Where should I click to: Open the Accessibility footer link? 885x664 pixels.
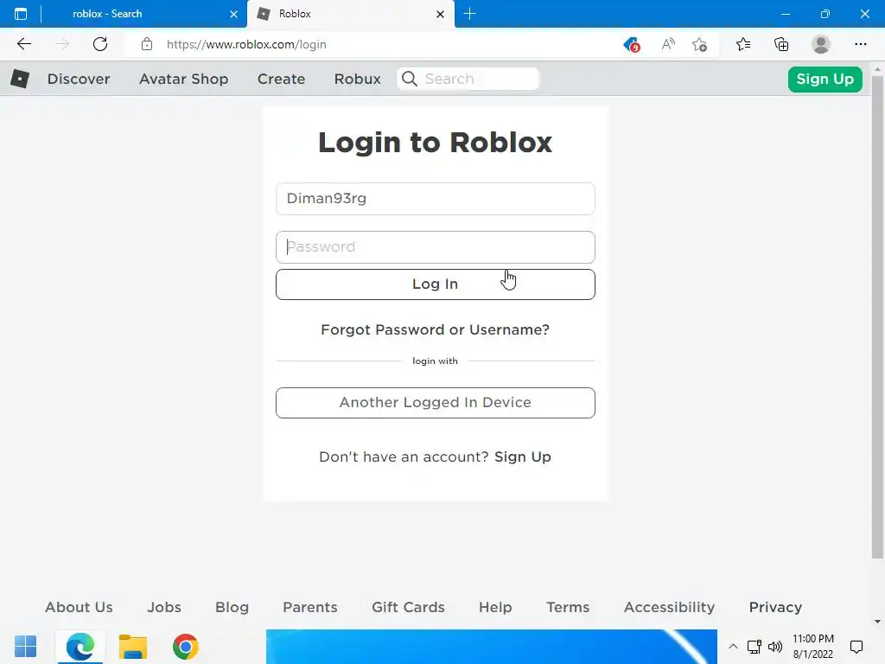pos(670,607)
